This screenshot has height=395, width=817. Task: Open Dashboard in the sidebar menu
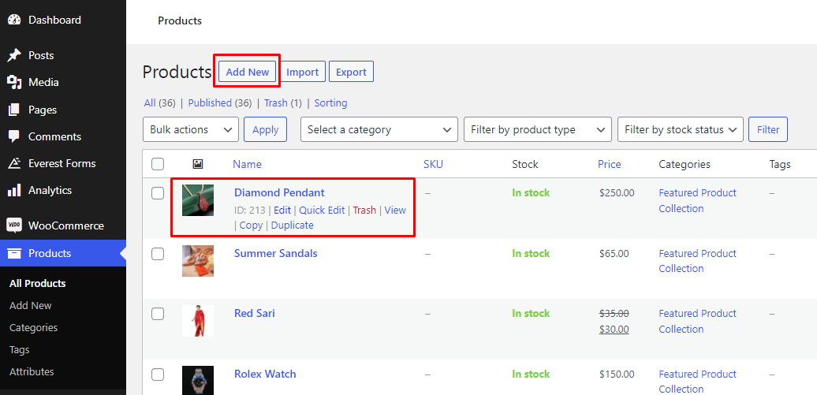54,20
